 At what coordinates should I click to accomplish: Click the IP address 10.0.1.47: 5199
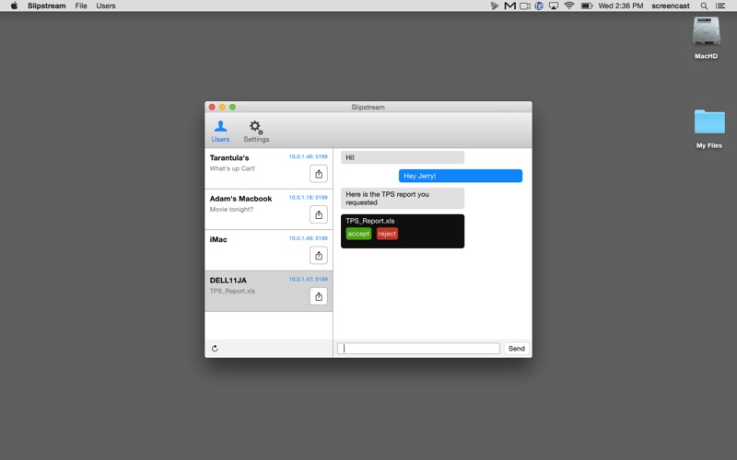point(309,279)
